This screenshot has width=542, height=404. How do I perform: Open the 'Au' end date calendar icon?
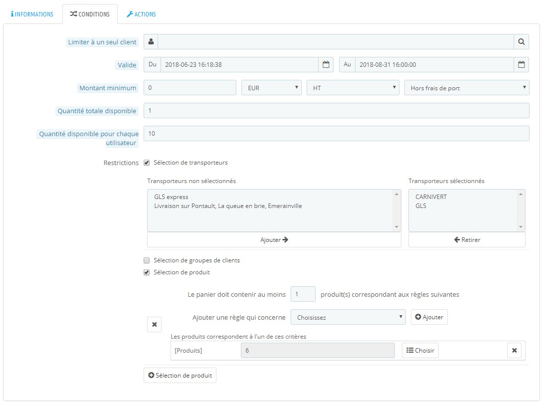pyautogui.click(x=521, y=65)
